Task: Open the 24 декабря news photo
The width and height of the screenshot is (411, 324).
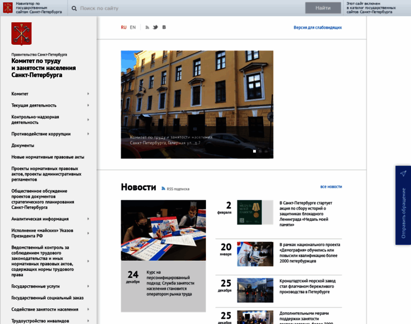Action: [163, 230]
